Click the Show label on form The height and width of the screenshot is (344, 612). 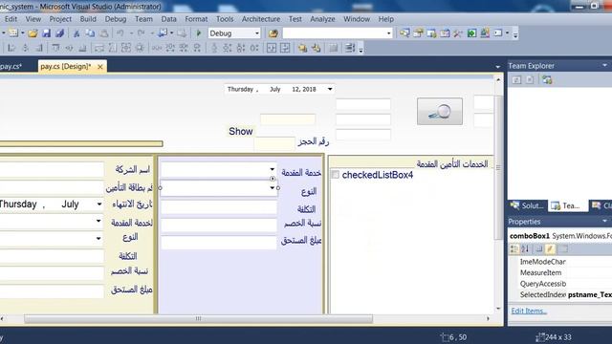tap(240, 132)
